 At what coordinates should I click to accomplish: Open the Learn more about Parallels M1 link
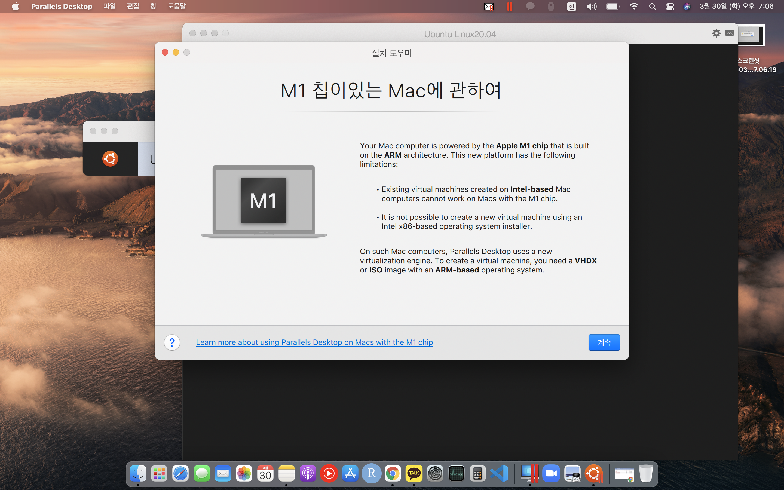tap(314, 342)
